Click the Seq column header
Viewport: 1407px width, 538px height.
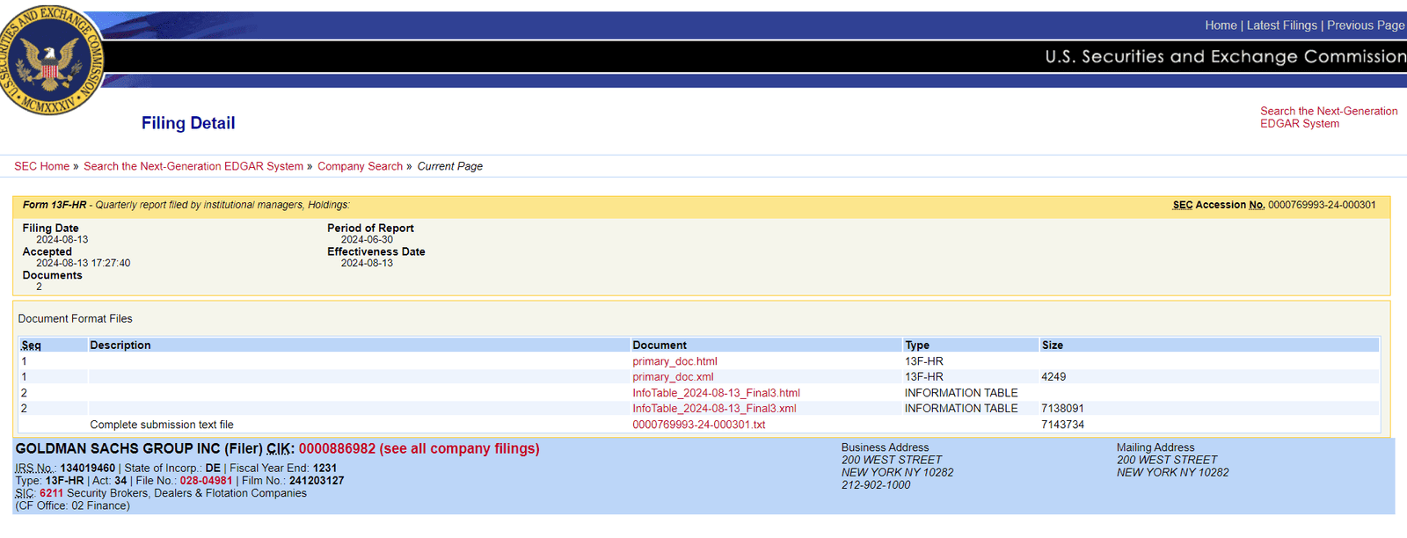coord(31,345)
